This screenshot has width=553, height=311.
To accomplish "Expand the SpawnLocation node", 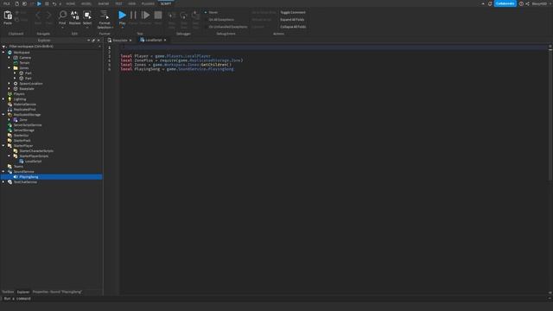I will (10, 84).
